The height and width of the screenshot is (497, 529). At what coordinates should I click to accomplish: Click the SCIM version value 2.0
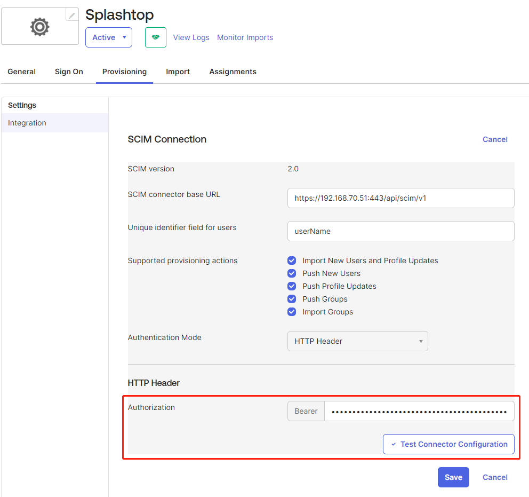click(x=293, y=169)
